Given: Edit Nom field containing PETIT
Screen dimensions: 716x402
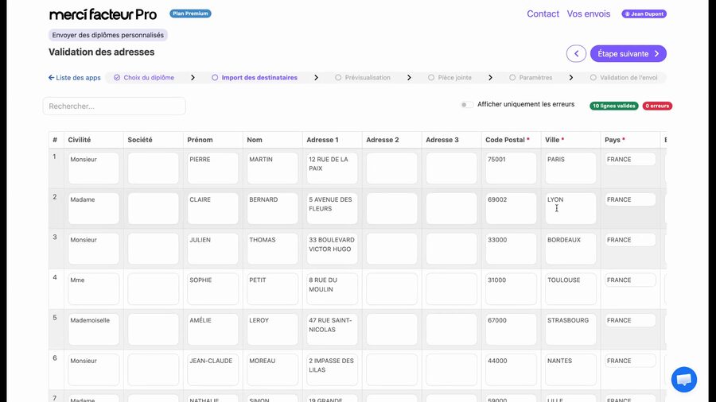Looking at the screenshot, I should pyautogui.click(x=273, y=289).
